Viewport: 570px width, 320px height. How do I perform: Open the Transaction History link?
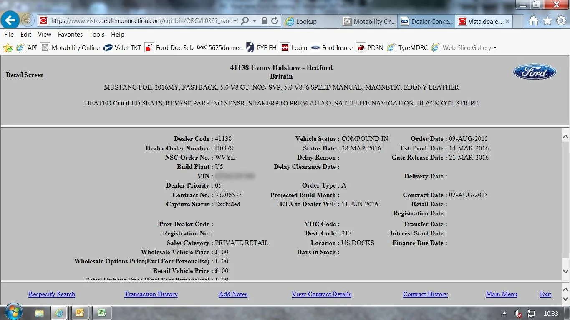pos(151,294)
